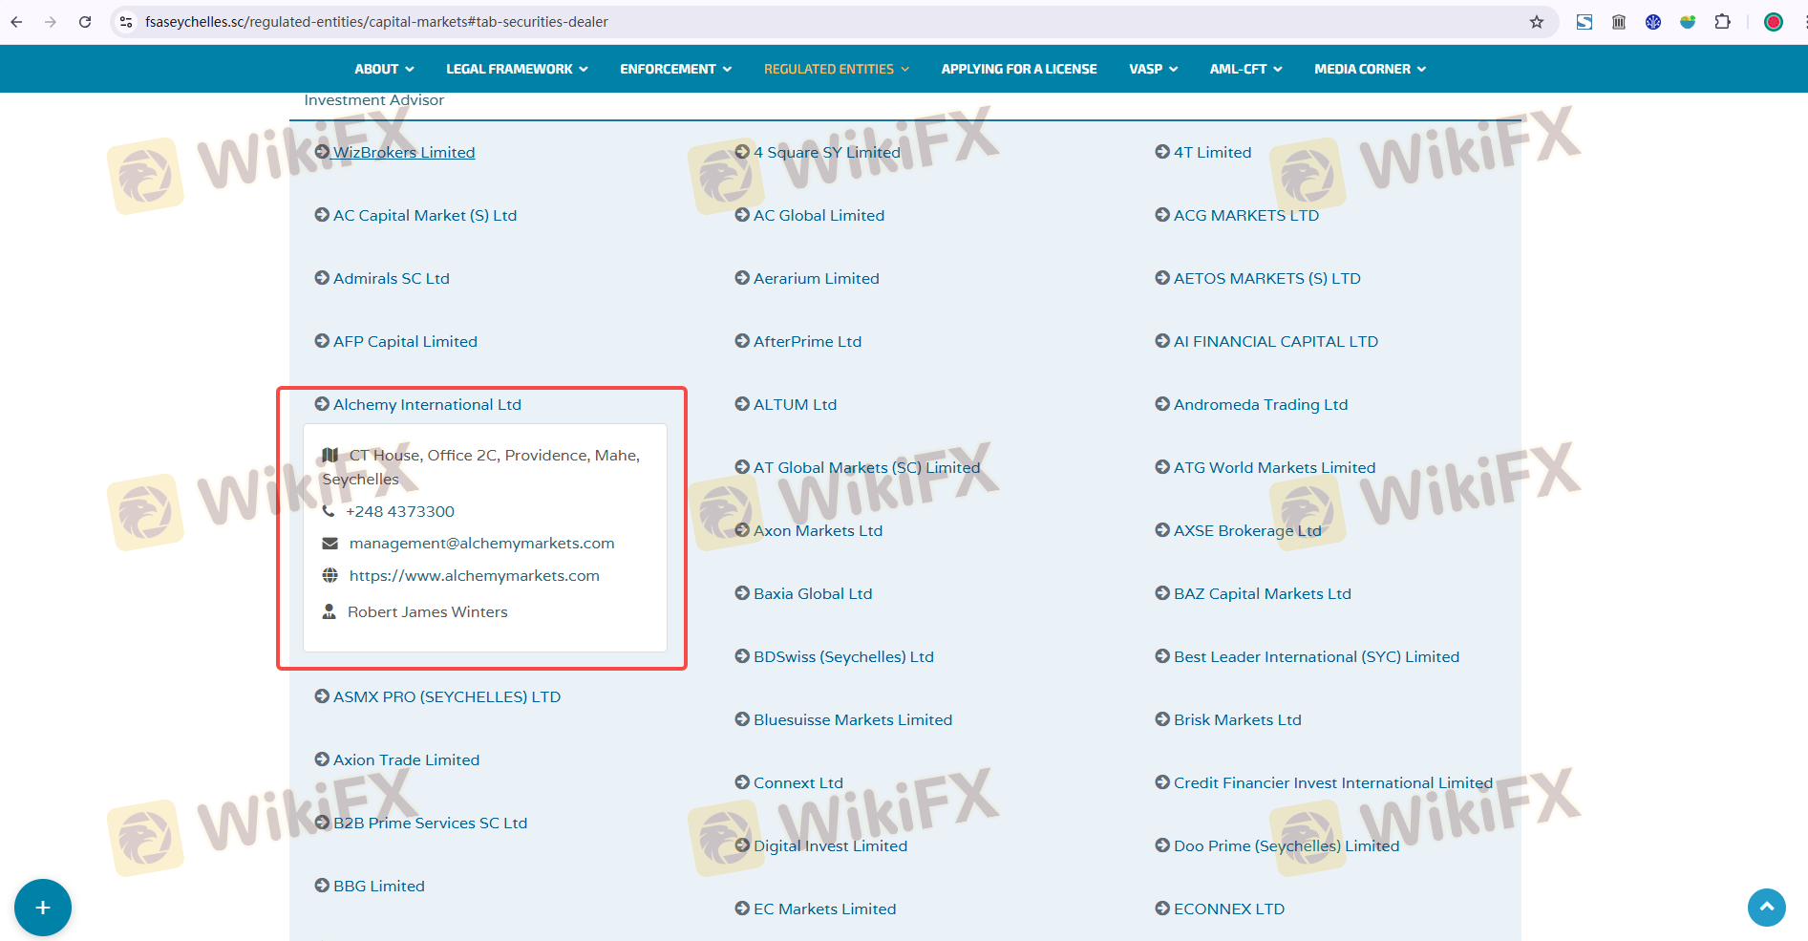Open the alchemymarkets.com website link
This screenshot has width=1808, height=941.
pyautogui.click(x=474, y=576)
